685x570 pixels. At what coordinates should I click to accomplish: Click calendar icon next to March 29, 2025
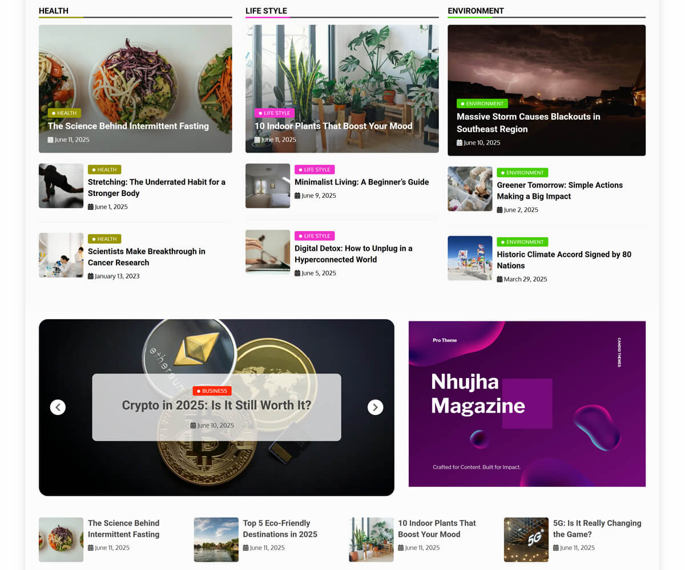tap(499, 279)
